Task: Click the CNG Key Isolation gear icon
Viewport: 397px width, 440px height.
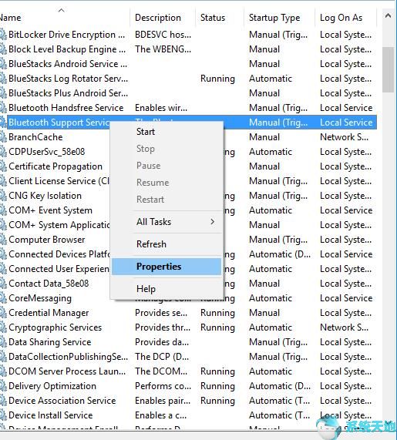Action: (x=3, y=196)
